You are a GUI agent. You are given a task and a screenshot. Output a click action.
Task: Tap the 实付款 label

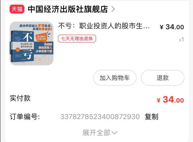point(20,98)
